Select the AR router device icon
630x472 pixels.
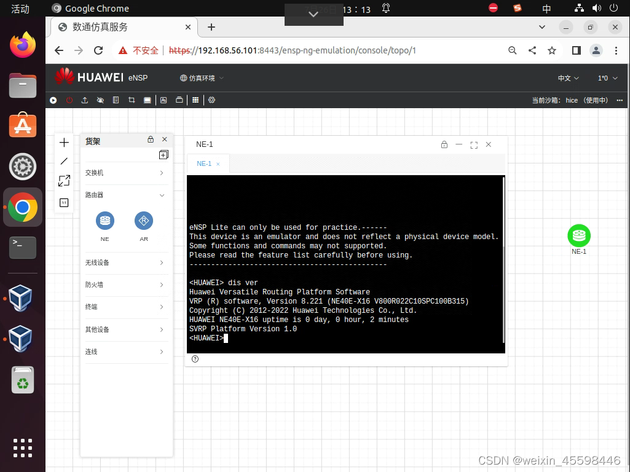(144, 221)
